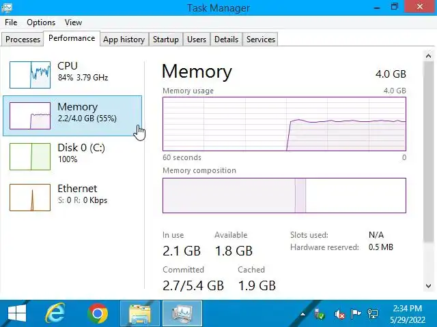
Task: Open the Ethernet performance graph
Action: [30, 197]
